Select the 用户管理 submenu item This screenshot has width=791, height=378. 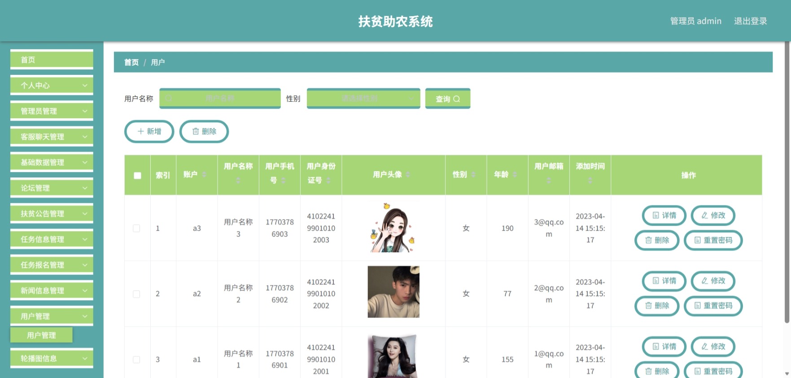pos(41,335)
